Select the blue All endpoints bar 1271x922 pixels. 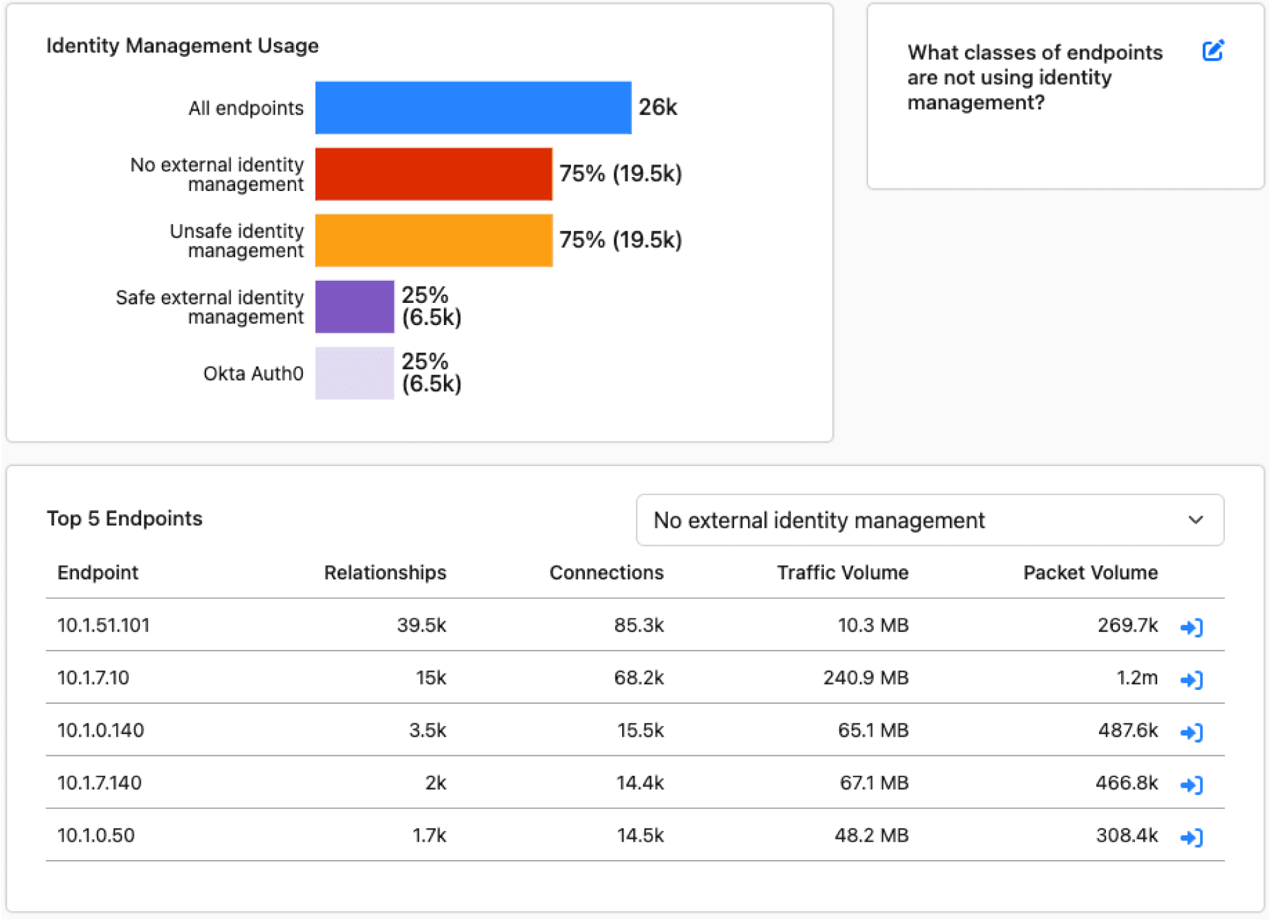point(473,108)
